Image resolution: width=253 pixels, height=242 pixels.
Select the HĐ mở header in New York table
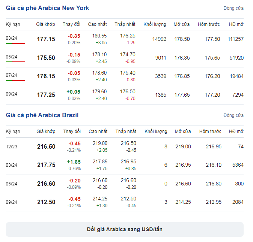coord(236,24)
